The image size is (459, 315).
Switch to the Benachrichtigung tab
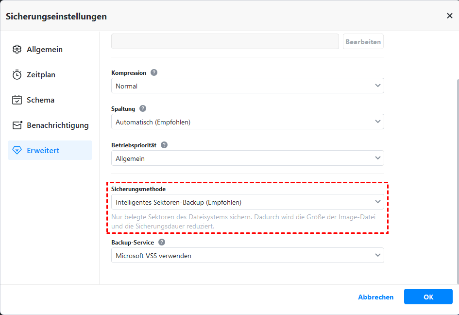[x=57, y=125]
